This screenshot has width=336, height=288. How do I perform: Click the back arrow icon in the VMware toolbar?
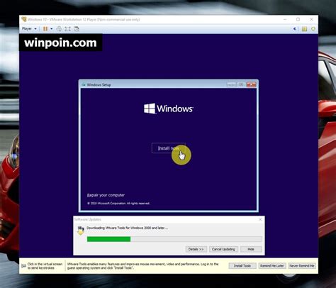point(295,29)
